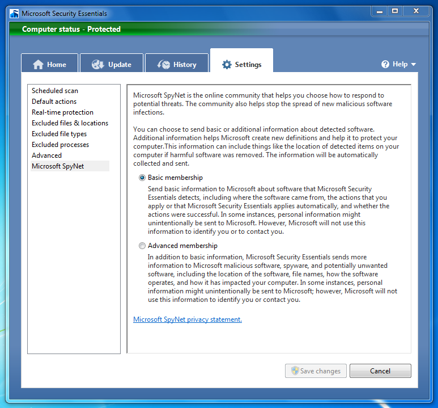Image resolution: width=438 pixels, height=408 pixels.
Task: Click the History tab clock icon
Action: (x=163, y=65)
